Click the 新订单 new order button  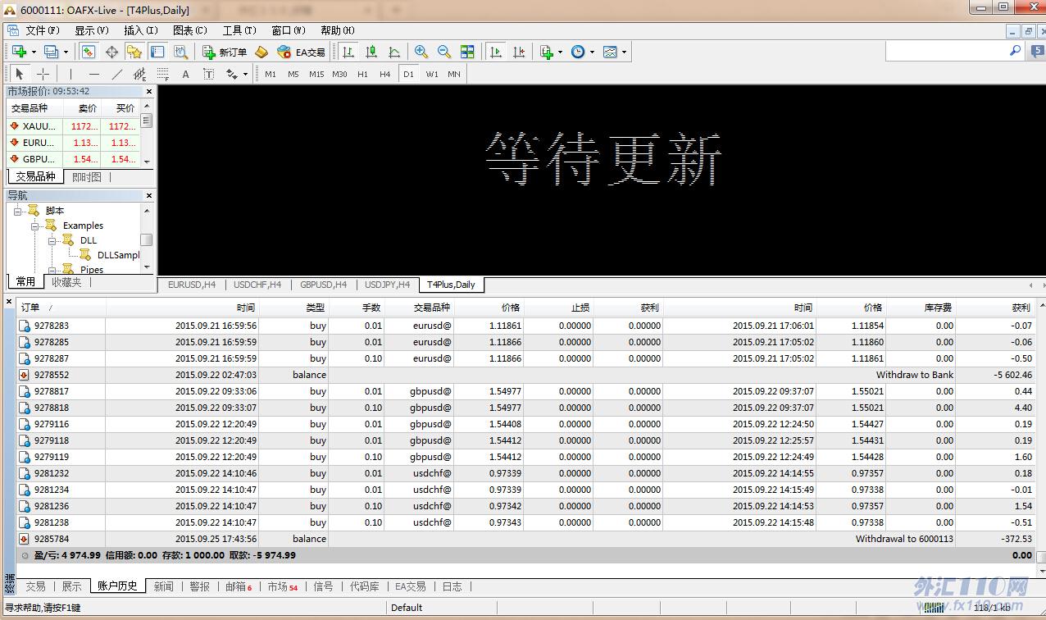click(225, 52)
